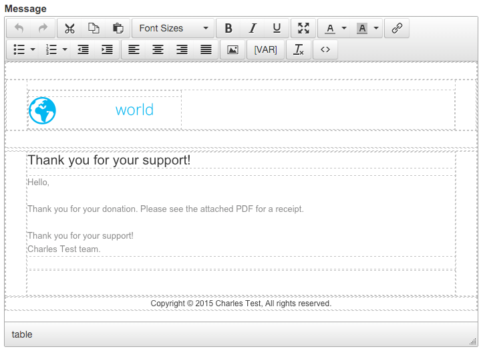
Task: Open the Font Sizes dropdown
Action: [173, 28]
